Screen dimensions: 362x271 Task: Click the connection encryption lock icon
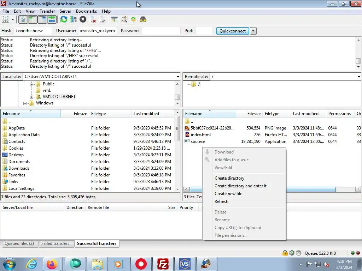[285, 253]
